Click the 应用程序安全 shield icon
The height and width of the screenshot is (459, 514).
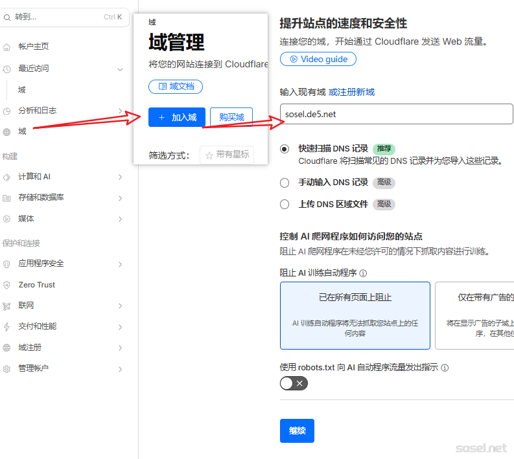pyautogui.click(x=7, y=264)
